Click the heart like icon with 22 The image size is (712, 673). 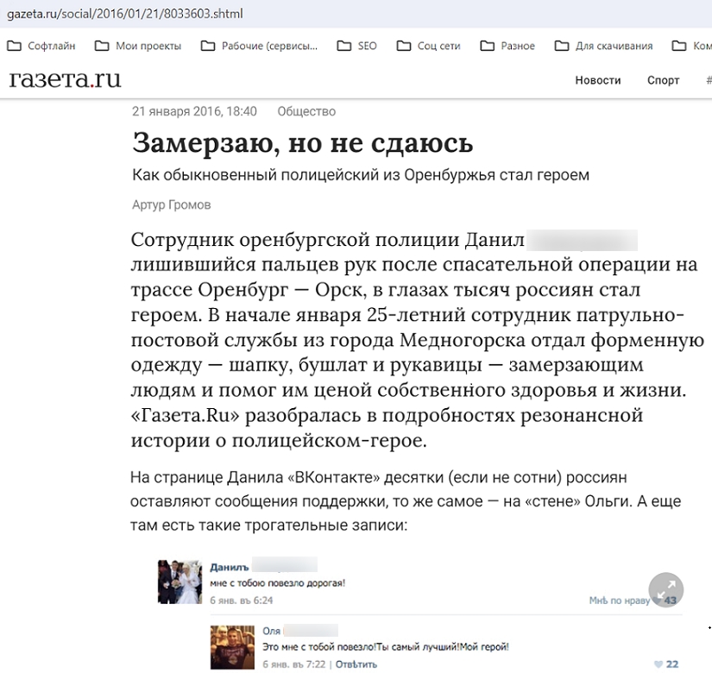[659, 664]
